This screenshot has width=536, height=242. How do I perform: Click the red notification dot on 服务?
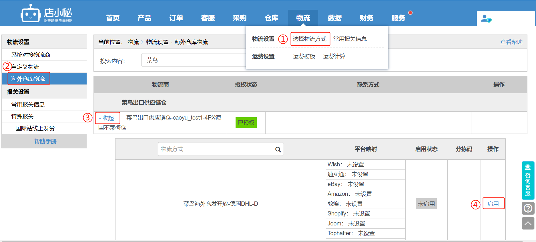point(410,13)
